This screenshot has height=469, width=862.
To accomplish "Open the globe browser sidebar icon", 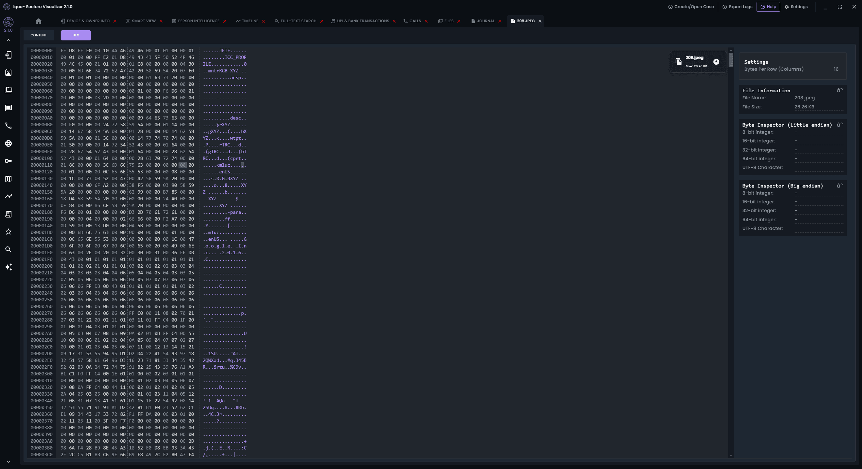I will tap(8, 143).
